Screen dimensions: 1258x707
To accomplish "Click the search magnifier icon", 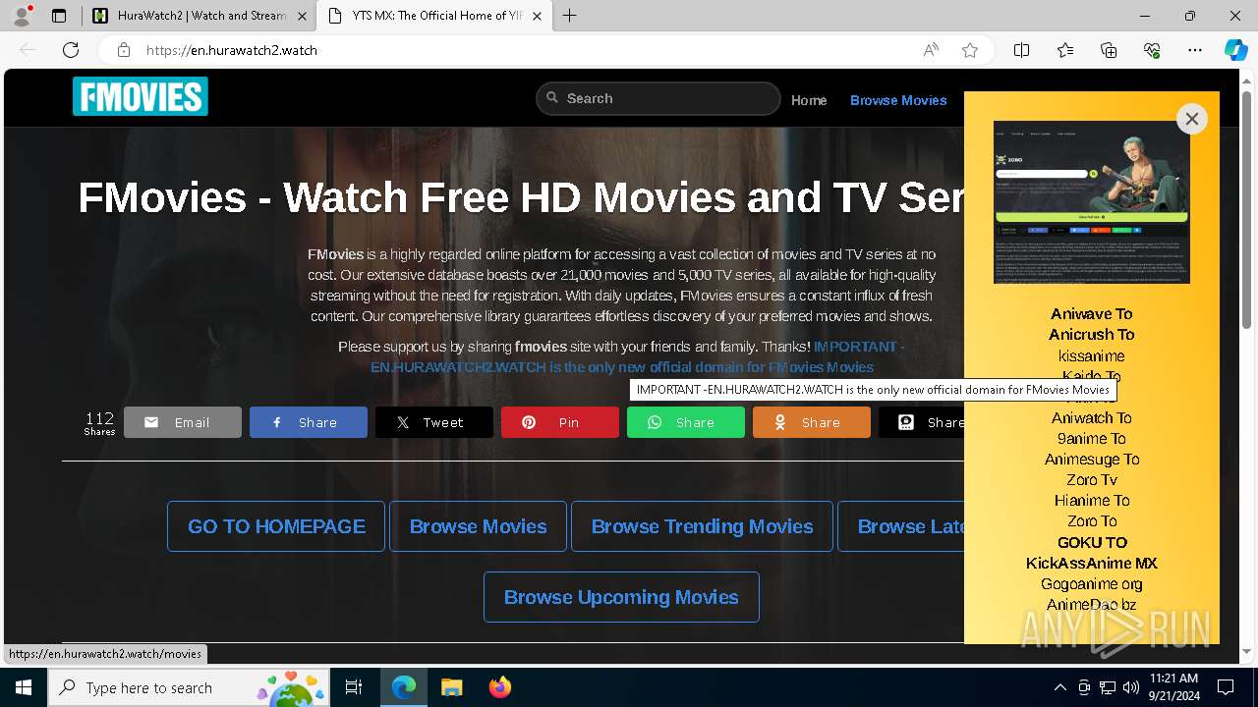I will pos(552,98).
